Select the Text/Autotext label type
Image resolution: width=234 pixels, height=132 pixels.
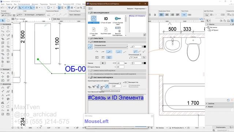coord(94,19)
